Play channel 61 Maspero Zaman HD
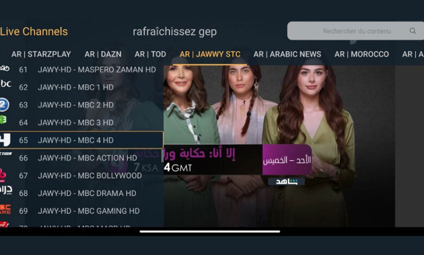Screen dimensions: 424x255 [82, 69]
